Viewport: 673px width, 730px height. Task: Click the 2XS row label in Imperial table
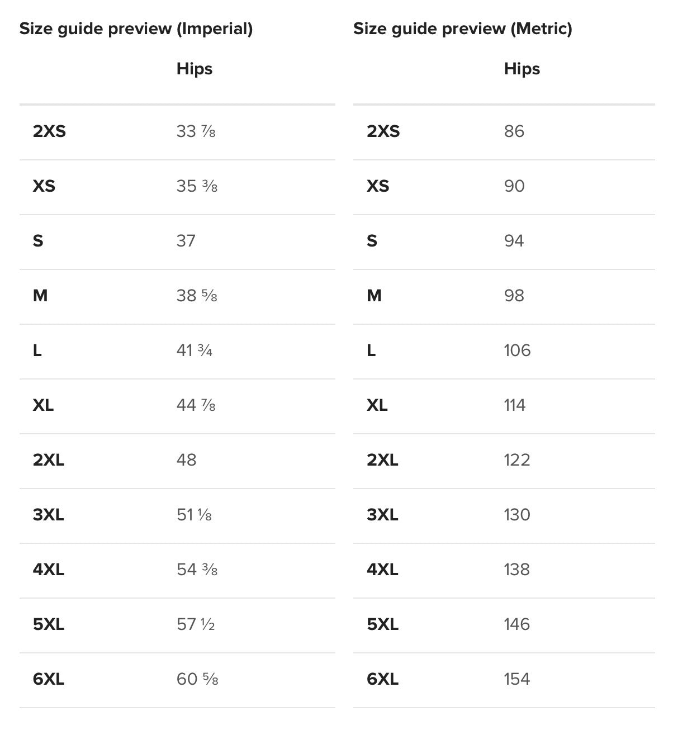[49, 131]
